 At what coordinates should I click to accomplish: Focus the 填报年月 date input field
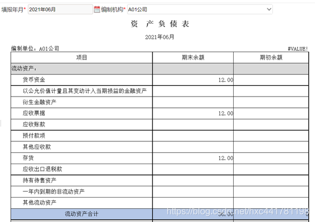[60, 9]
